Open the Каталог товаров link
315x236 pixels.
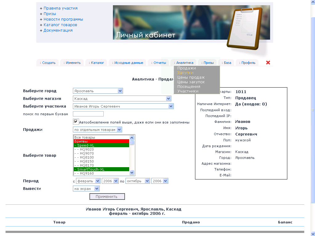[60, 25]
